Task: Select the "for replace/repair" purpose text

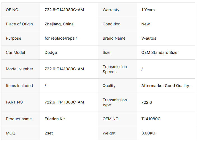Action: click(61, 38)
